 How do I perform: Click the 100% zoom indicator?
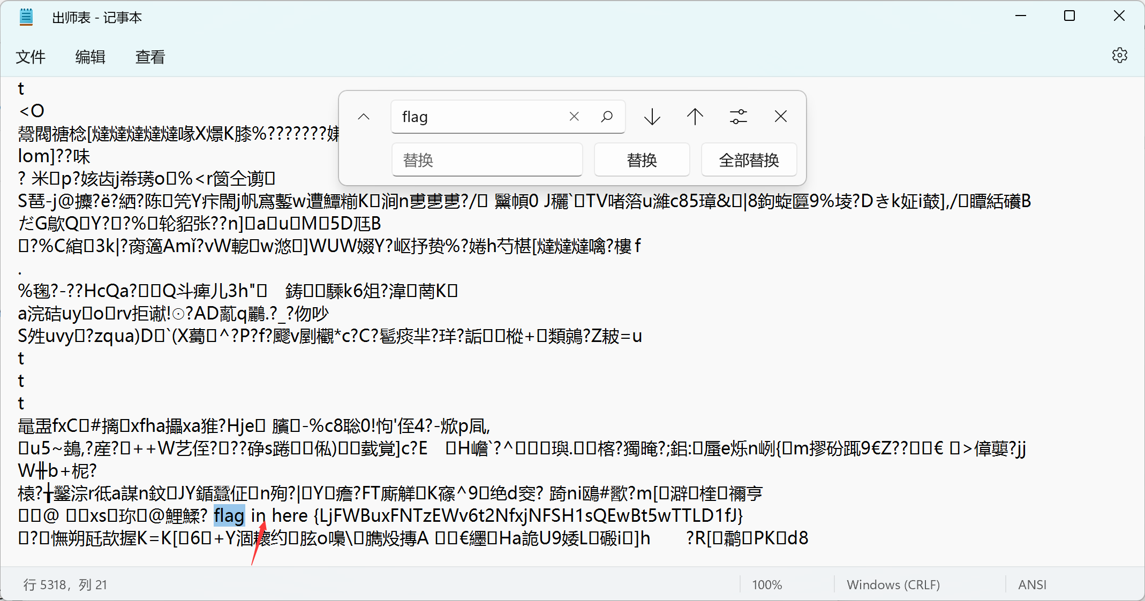pyautogui.click(x=767, y=585)
